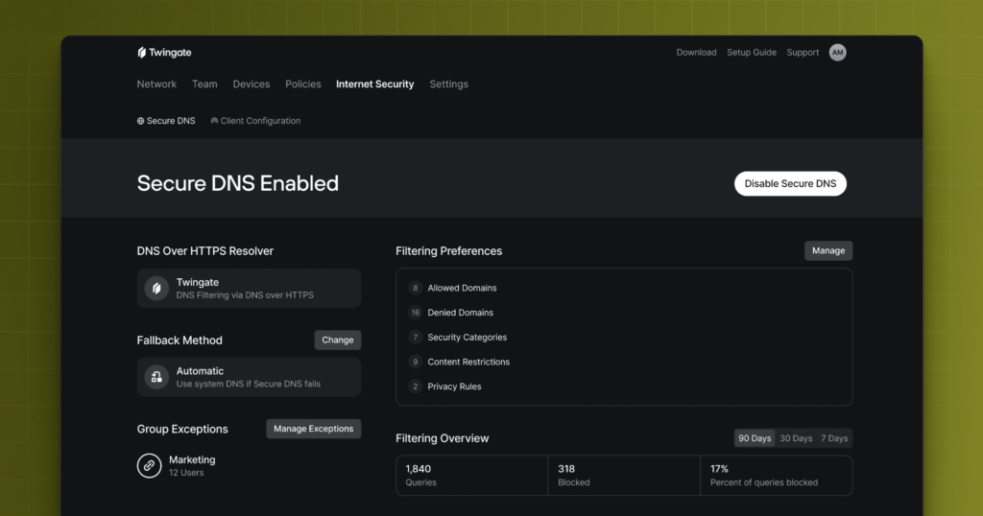Click the Allowed Domains count badge 8
Screen dimensions: 983x516
415,288
